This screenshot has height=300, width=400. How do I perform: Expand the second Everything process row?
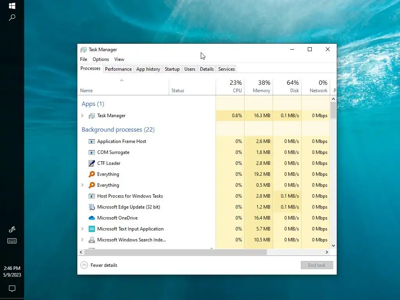point(82,185)
